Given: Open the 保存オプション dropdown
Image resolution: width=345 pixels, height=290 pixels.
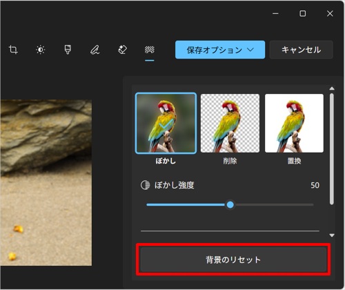Looking at the screenshot, I should pyautogui.click(x=220, y=50).
